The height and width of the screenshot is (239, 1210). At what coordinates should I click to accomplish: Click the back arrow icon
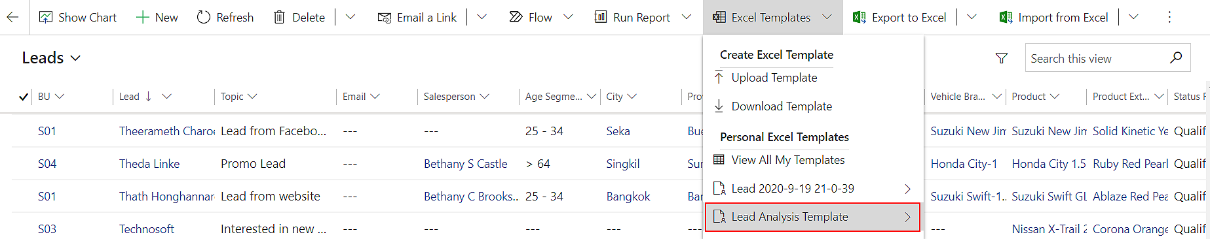point(12,17)
